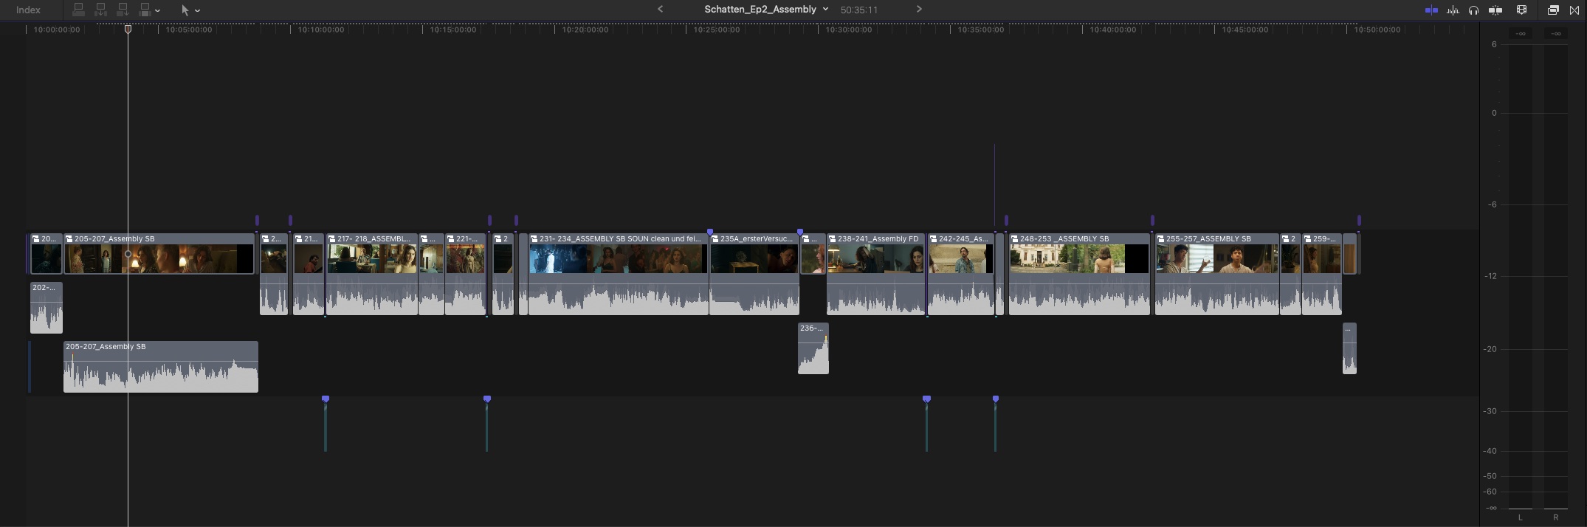Click ruler timecode 10:25:00:00

pos(717,30)
